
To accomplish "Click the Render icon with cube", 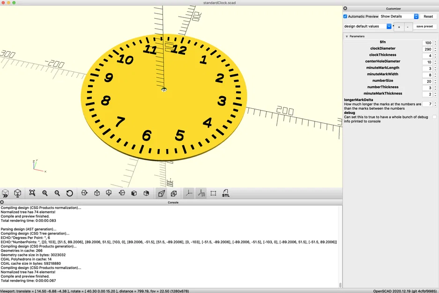I will (x=18, y=193).
